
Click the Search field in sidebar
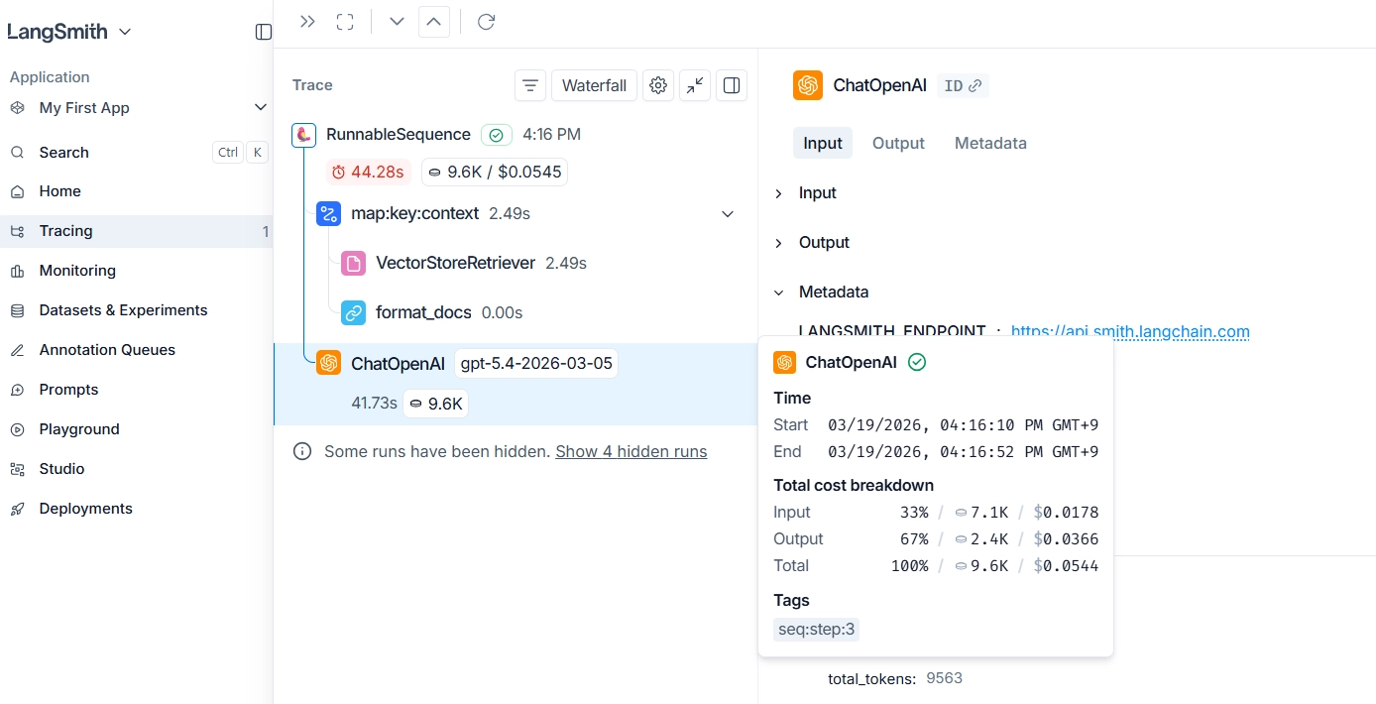tap(138, 152)
